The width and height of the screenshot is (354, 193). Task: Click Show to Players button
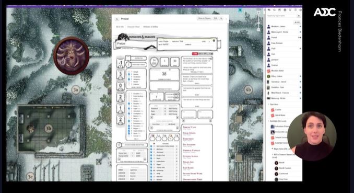pos(204,18)
